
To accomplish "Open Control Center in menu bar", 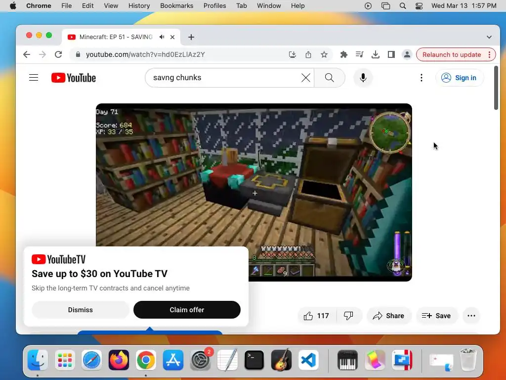I will tap(419, 6).
